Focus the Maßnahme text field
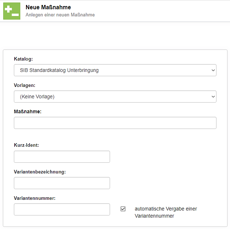Viewport: 230px width, 229px height. [x=115, y=123]
